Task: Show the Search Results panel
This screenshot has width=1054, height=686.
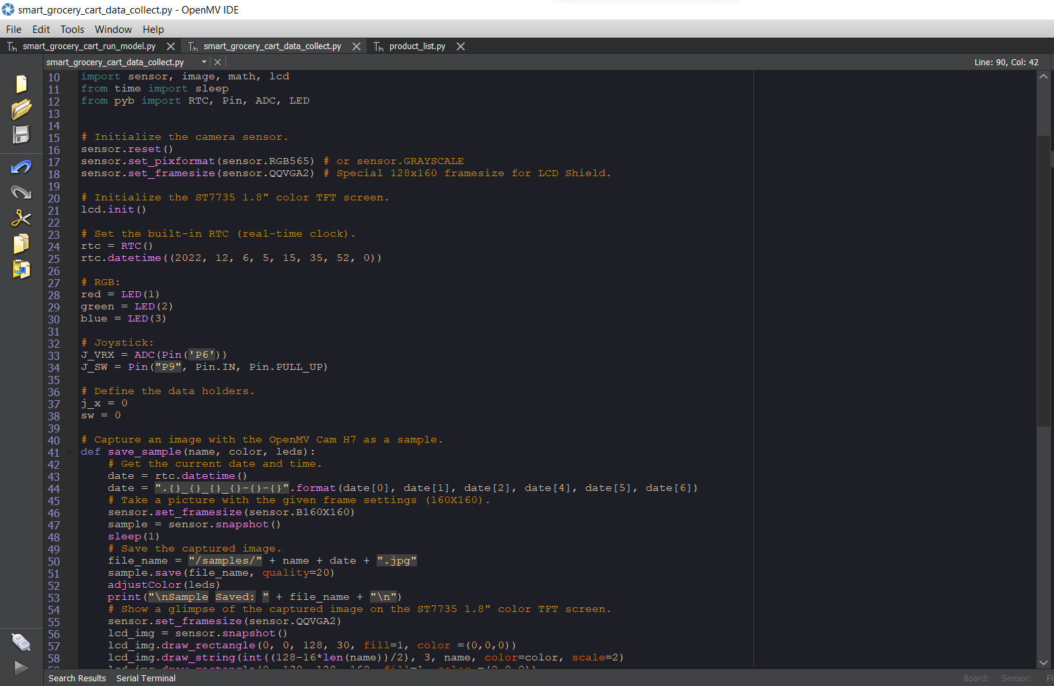Action: click(77, 678)
